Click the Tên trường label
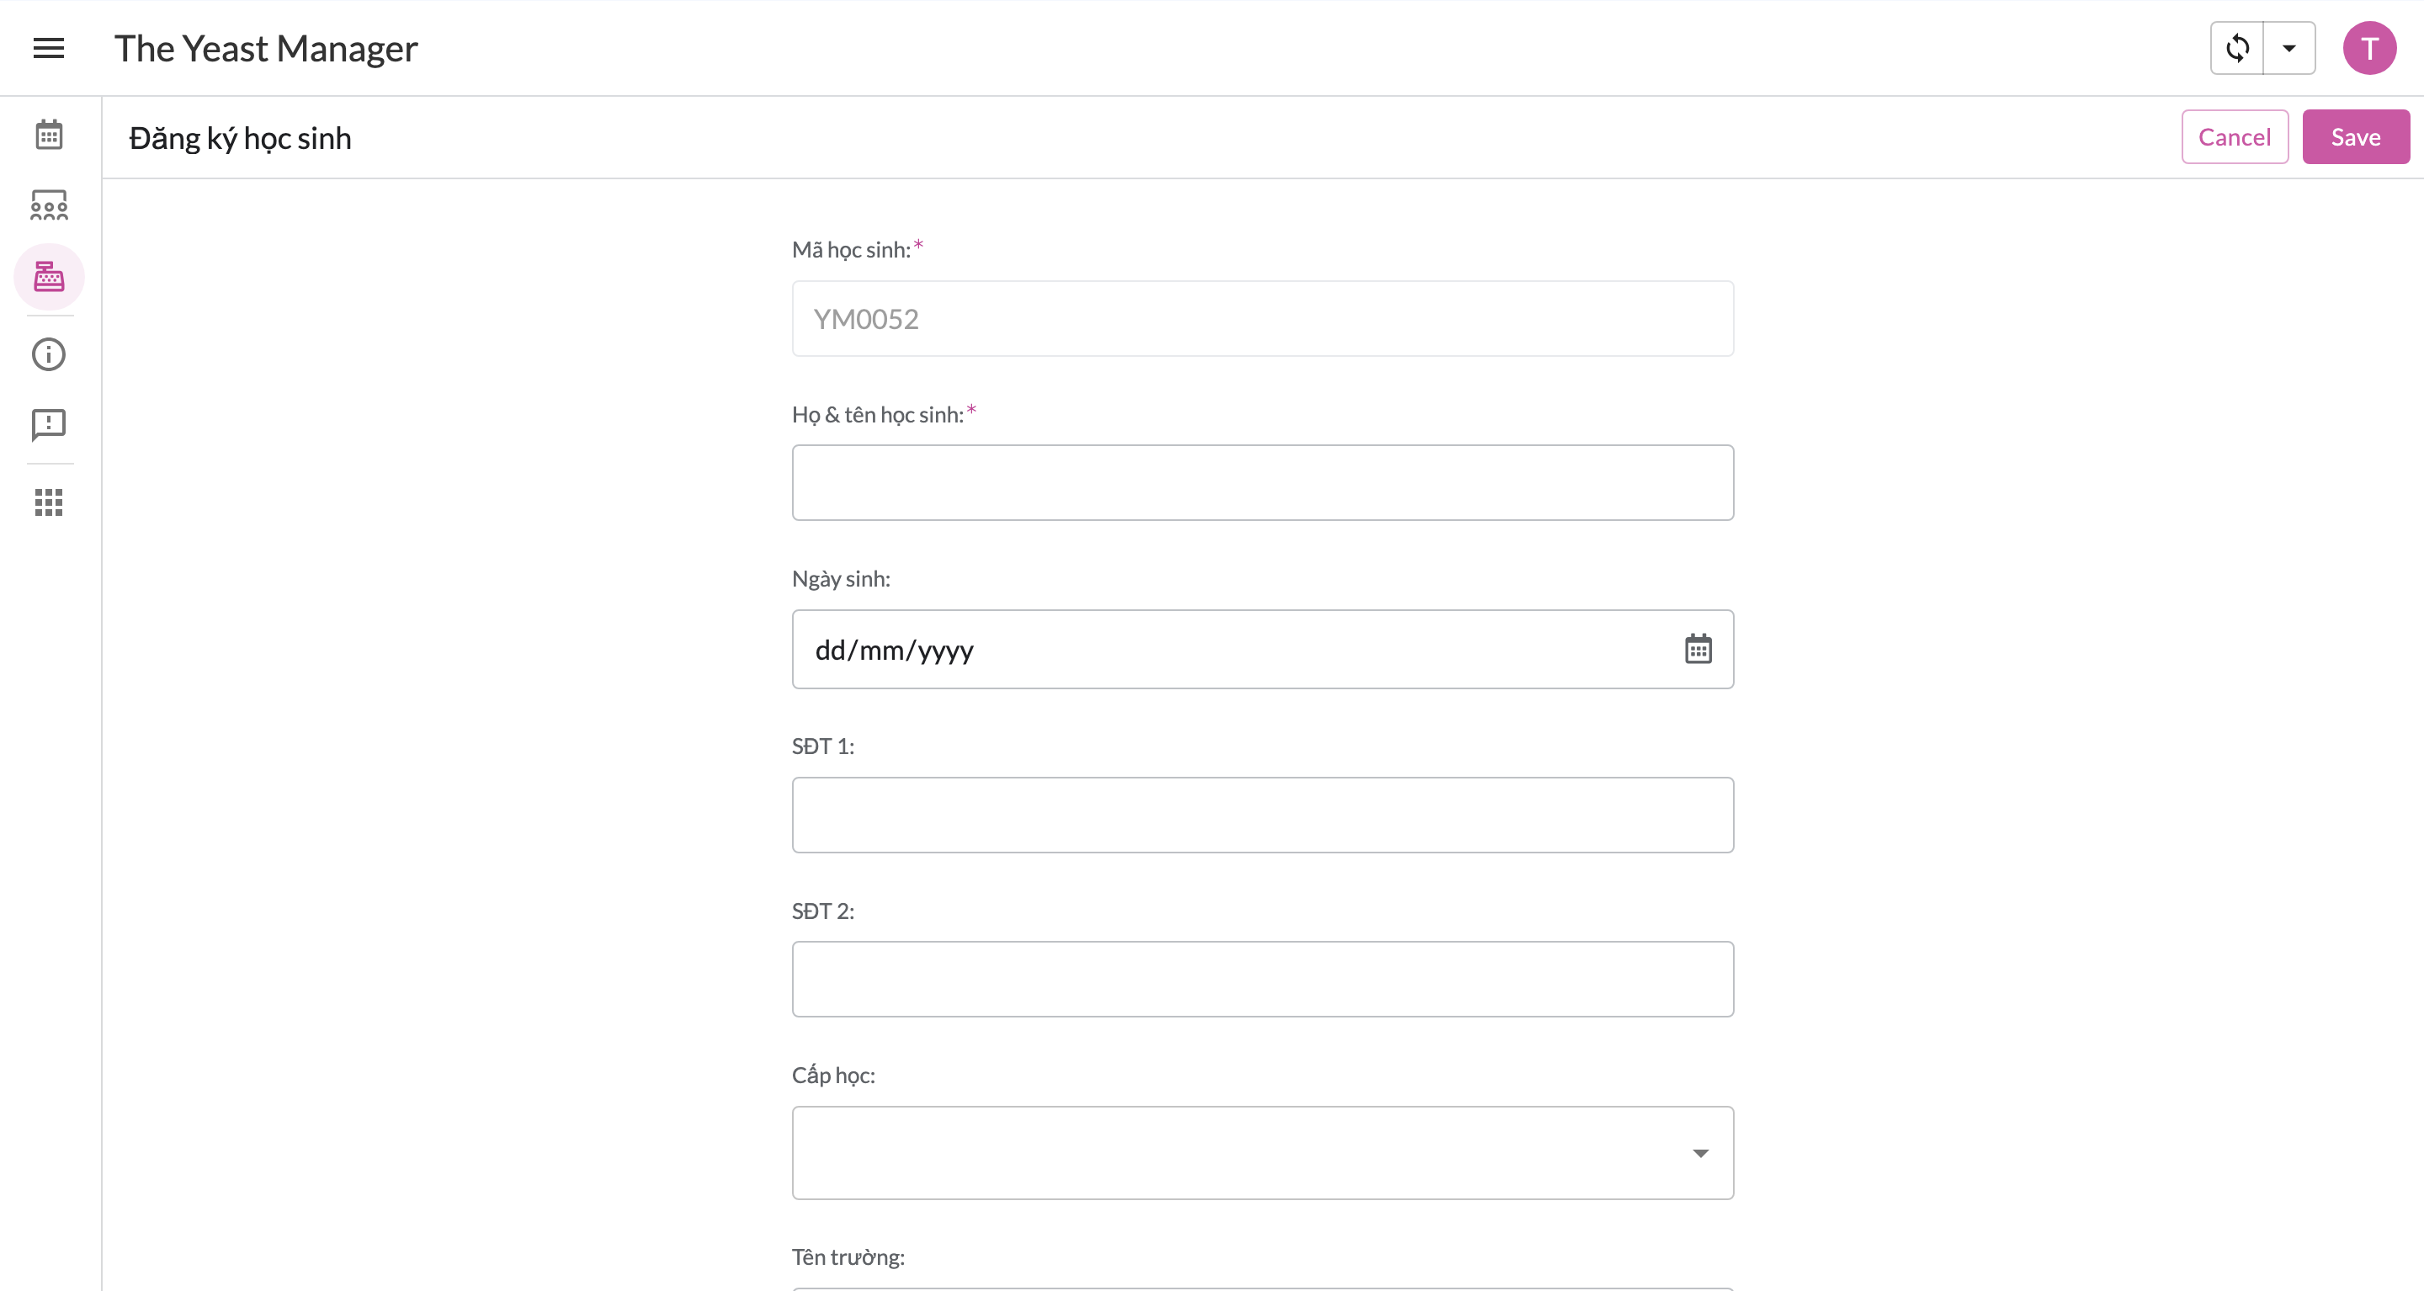 tap(848, 1257)
